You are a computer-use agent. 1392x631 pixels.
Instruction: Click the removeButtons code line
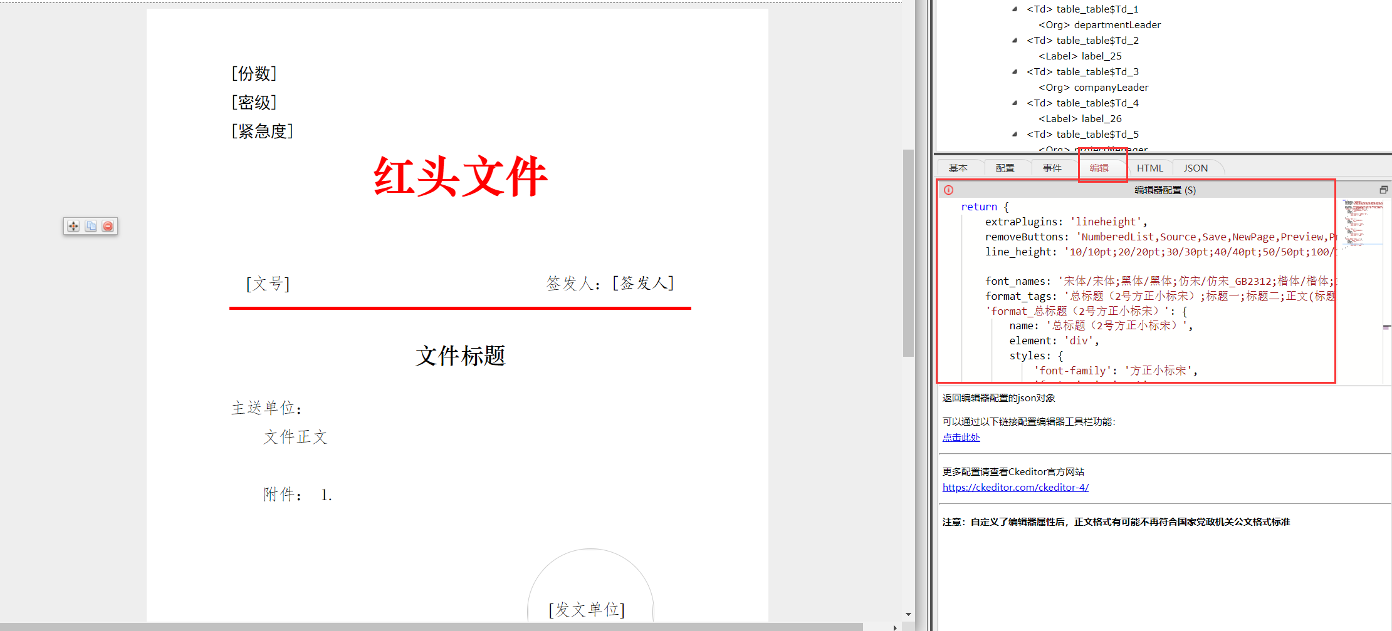coord(1160,237)
